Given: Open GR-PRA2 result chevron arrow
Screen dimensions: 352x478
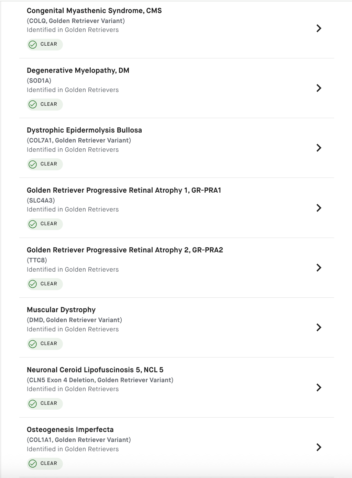Looking at the screenshot, I should click(319, 268).
